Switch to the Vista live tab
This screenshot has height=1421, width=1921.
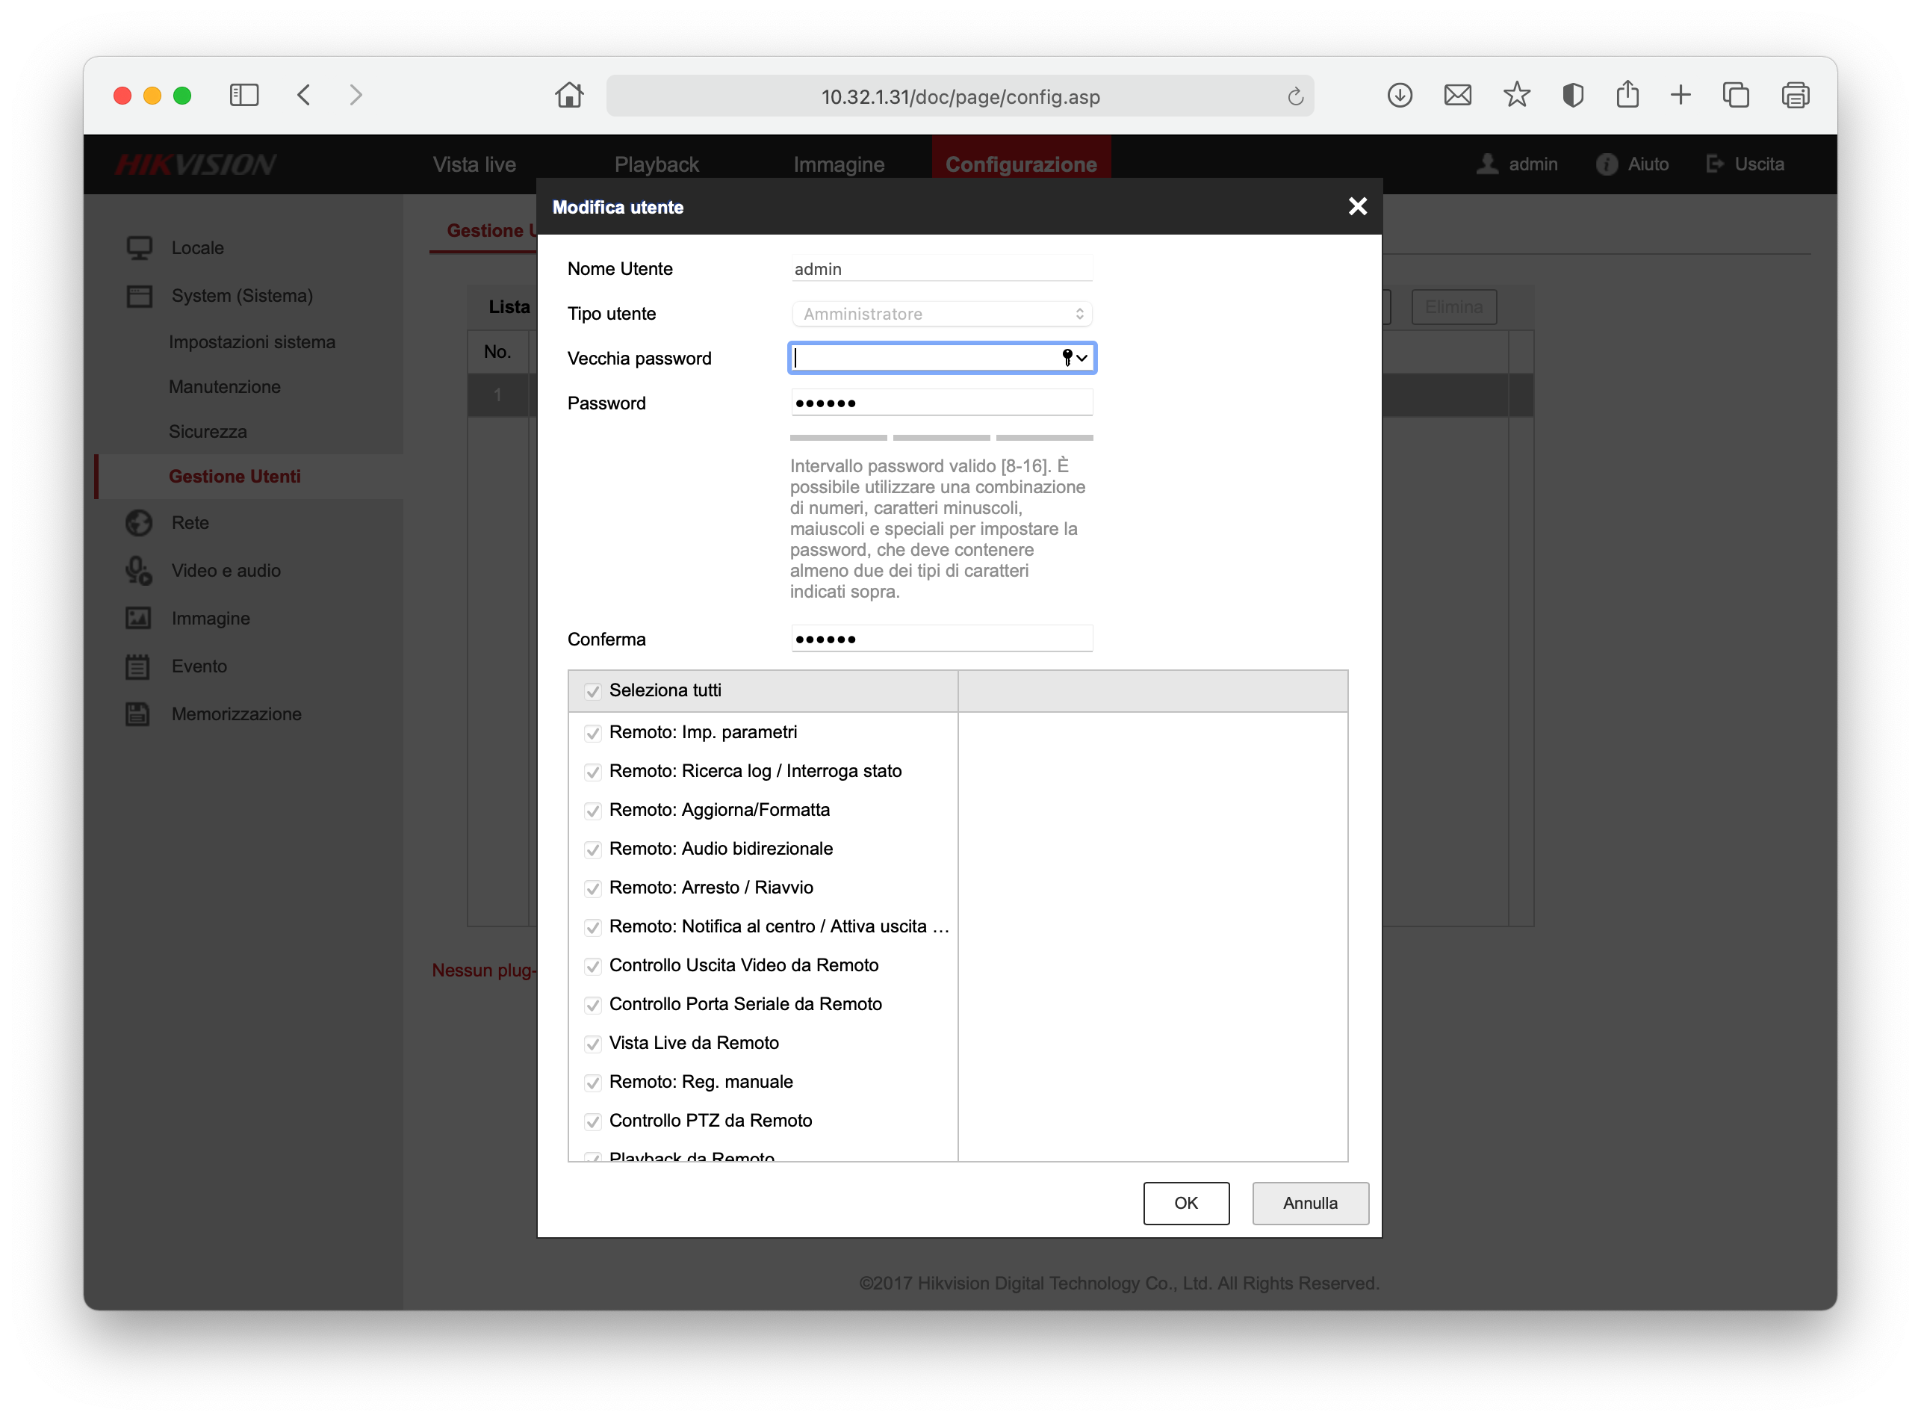[x=474, y=164]
